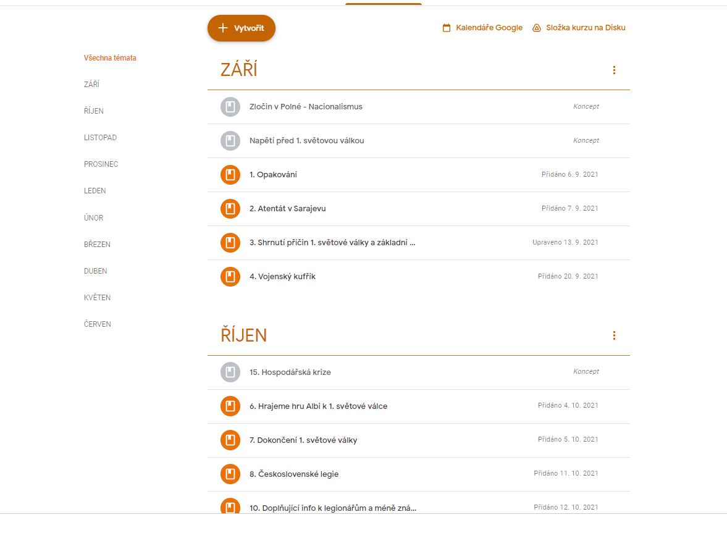Open three-dot menu for ZÁŘÍ topic
727x538 pixels.
click(614, 70)
